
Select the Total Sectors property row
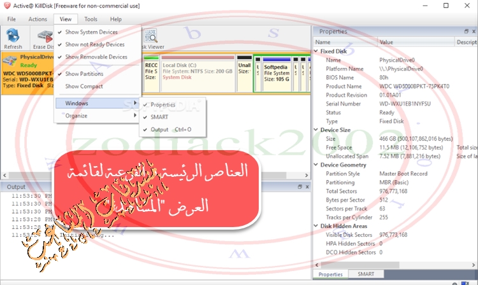tap(395, 191)
